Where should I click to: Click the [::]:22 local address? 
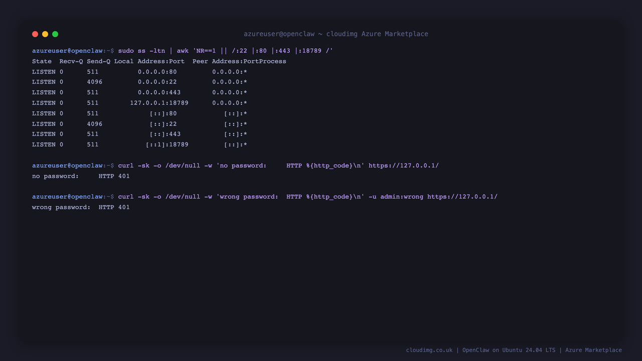pos(164,124)
